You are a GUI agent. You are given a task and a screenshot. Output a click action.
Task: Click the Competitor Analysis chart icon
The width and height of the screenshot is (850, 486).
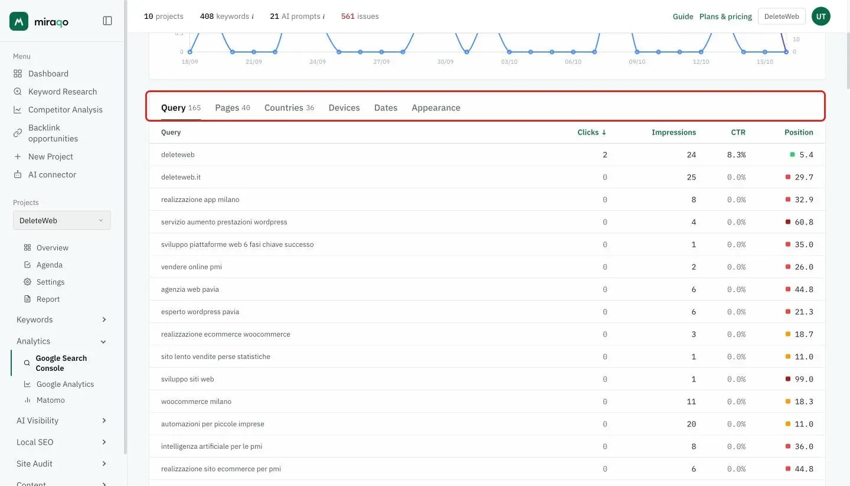pyautogui.click(x=18, y=110)
